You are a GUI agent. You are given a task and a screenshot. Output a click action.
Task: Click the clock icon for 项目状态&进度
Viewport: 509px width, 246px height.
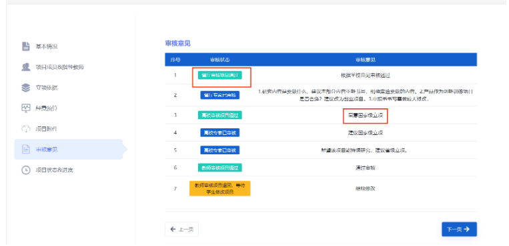point(25,170)
